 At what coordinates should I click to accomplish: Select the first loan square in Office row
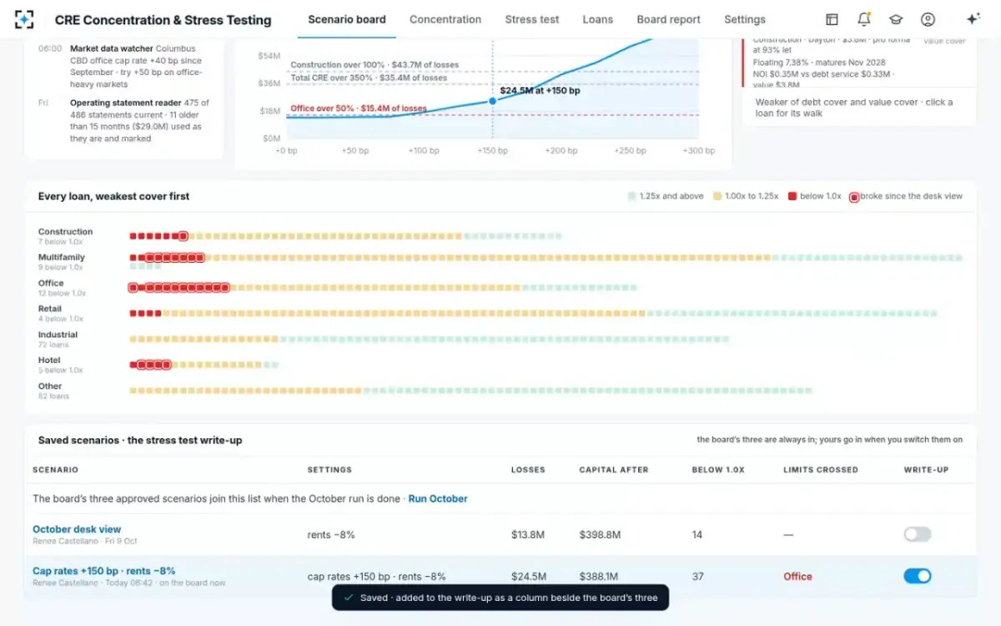coord(133,288)
